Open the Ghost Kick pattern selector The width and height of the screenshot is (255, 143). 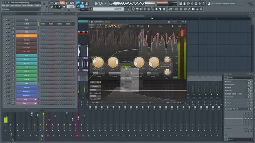108,9
